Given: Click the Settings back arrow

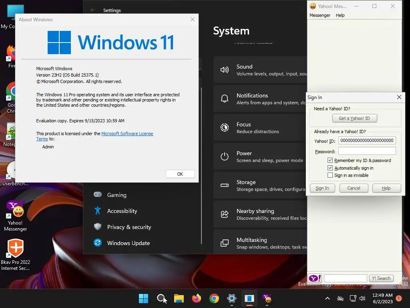Looking at the screenshot, I should click(93, 10).
